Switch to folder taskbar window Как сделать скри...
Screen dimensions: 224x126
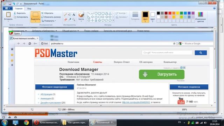[x=74, y=122]
